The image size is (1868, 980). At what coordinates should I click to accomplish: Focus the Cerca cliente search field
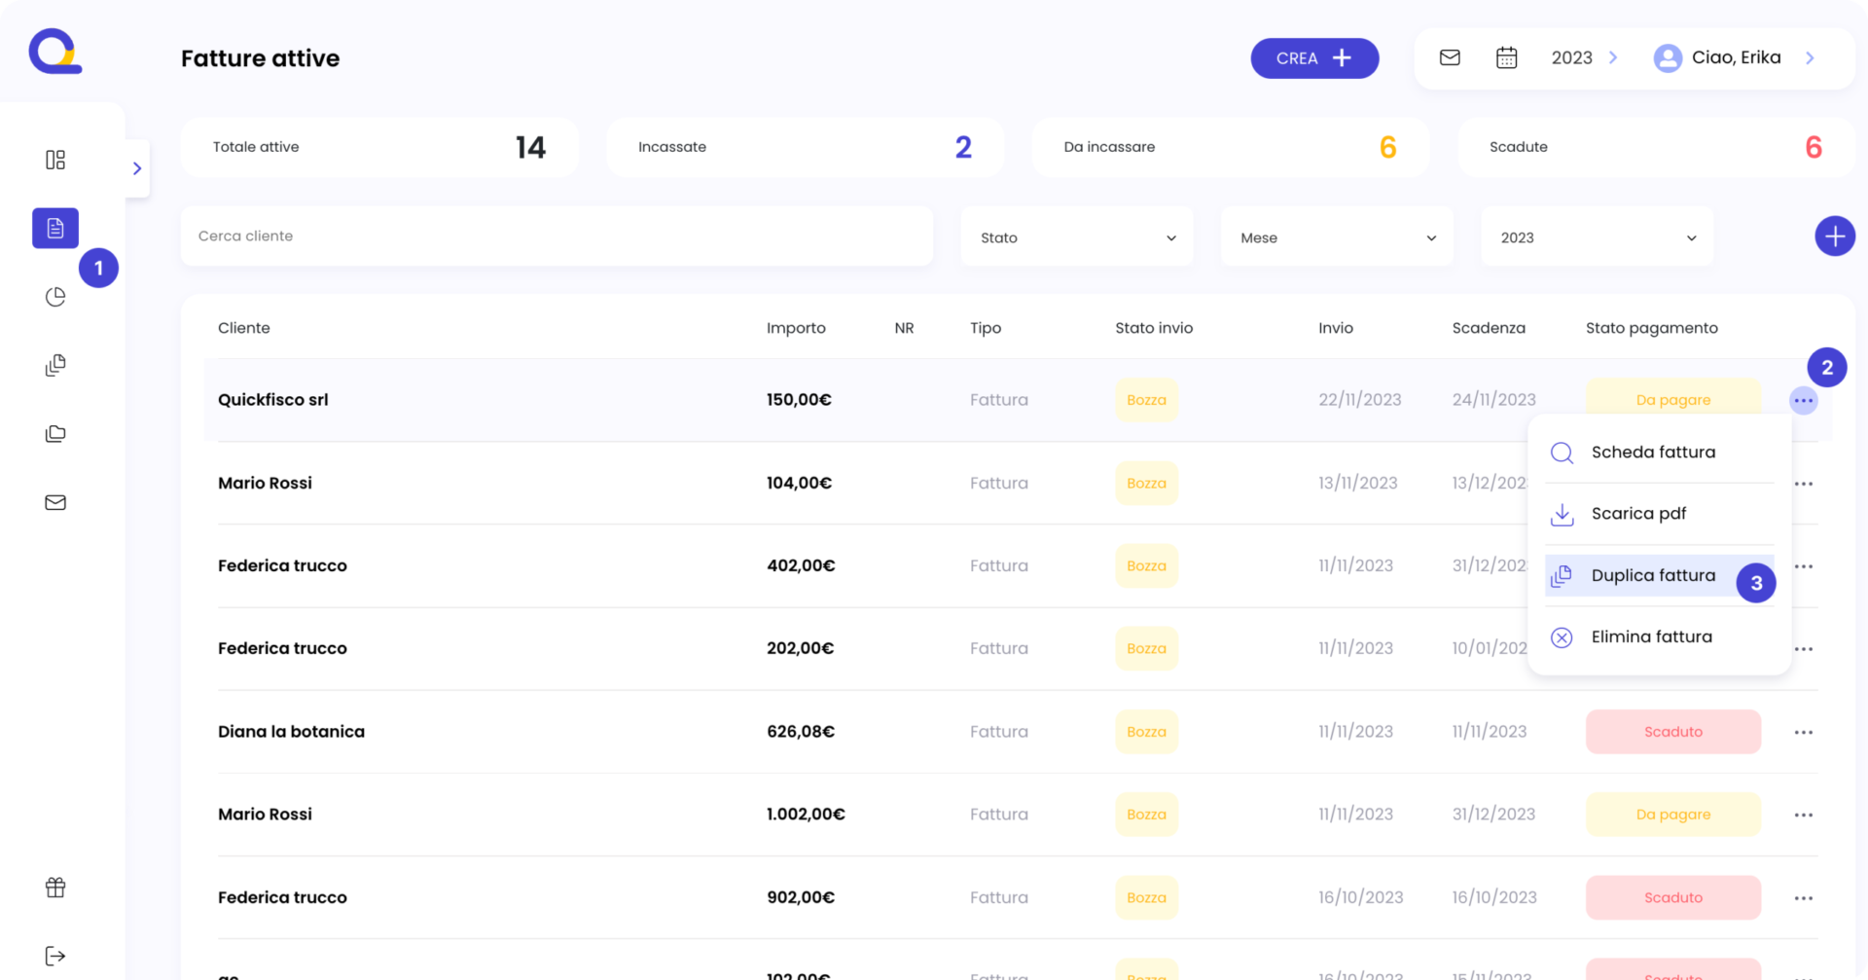557,236
